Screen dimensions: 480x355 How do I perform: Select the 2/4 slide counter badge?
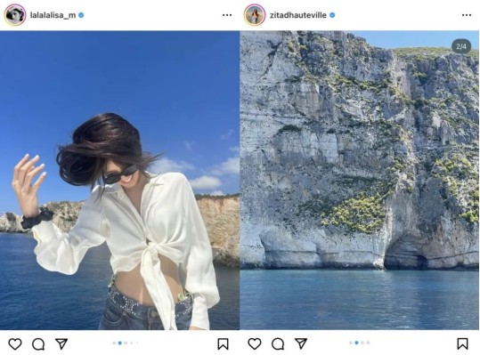pos(461,46)
